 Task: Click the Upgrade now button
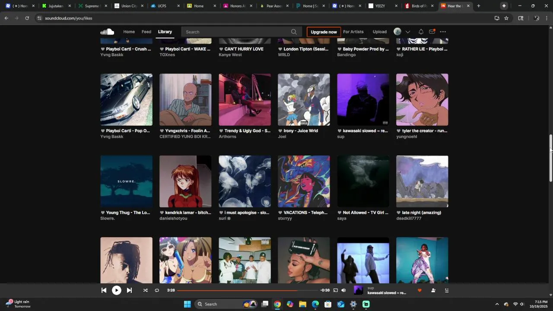[324, 32]
